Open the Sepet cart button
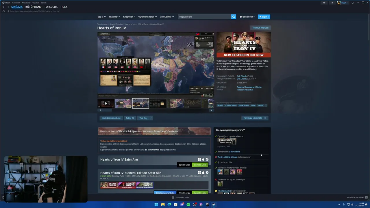370x208 pixels. [264, 17]
